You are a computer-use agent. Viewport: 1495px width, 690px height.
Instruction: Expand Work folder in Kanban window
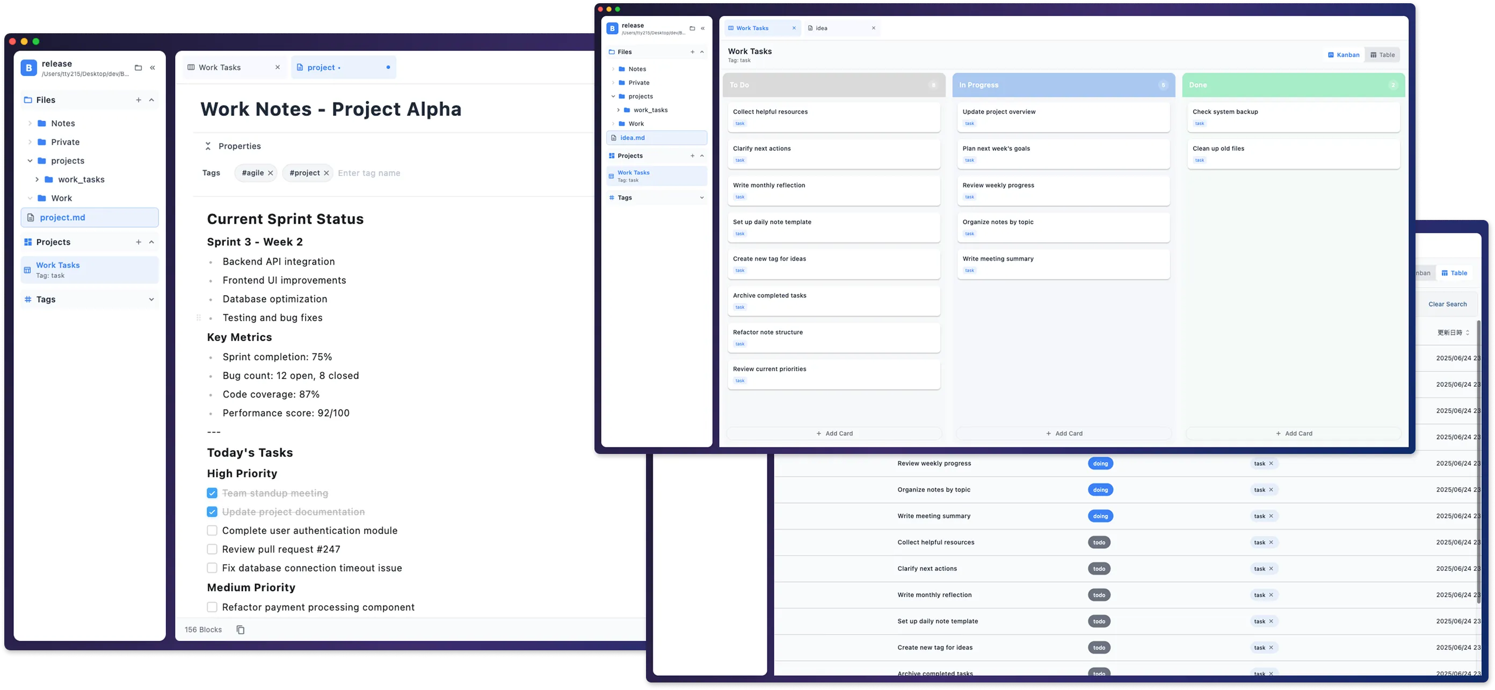[x=613, y=123]
